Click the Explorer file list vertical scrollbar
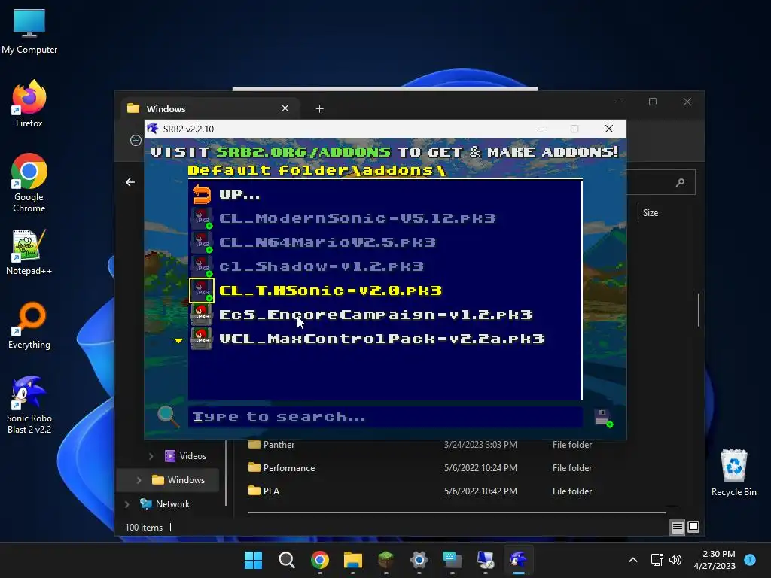This screenshot has height=578, width=771. 698,309
